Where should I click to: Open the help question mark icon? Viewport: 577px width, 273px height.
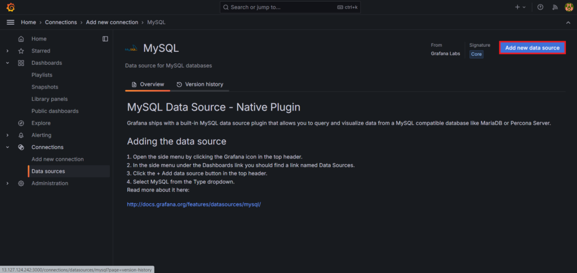540,7
